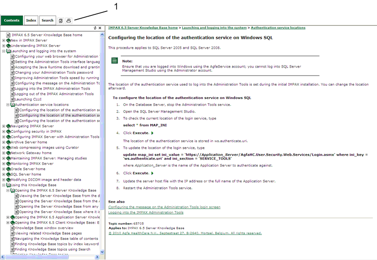Collapse the Using this Knowledge Base node
This screenshot has height=260, width=377.
click(4, 185)
